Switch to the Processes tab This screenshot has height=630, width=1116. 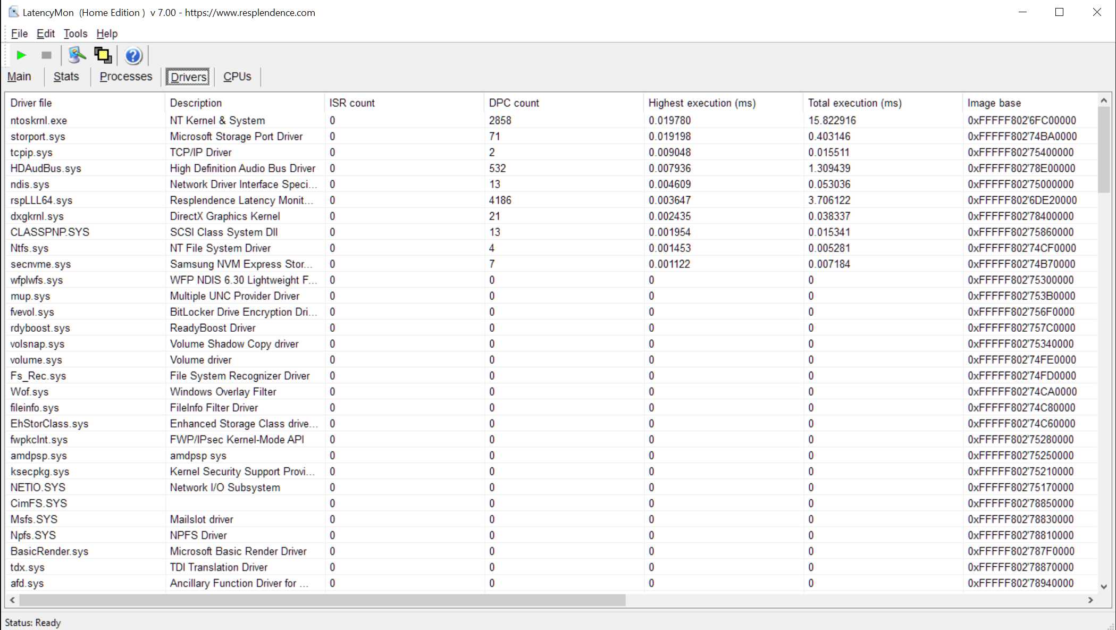[x=126, y=77]
